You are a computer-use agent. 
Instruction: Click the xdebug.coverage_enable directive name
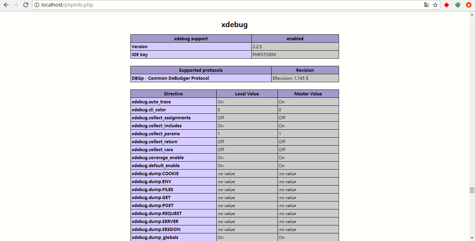click(x=158, y=158)
